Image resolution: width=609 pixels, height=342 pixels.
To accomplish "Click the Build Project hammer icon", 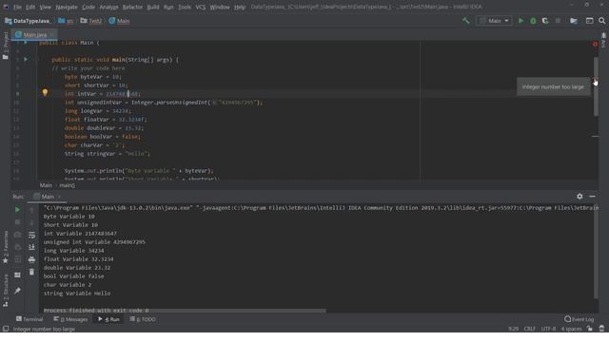I will pos(465,21).
